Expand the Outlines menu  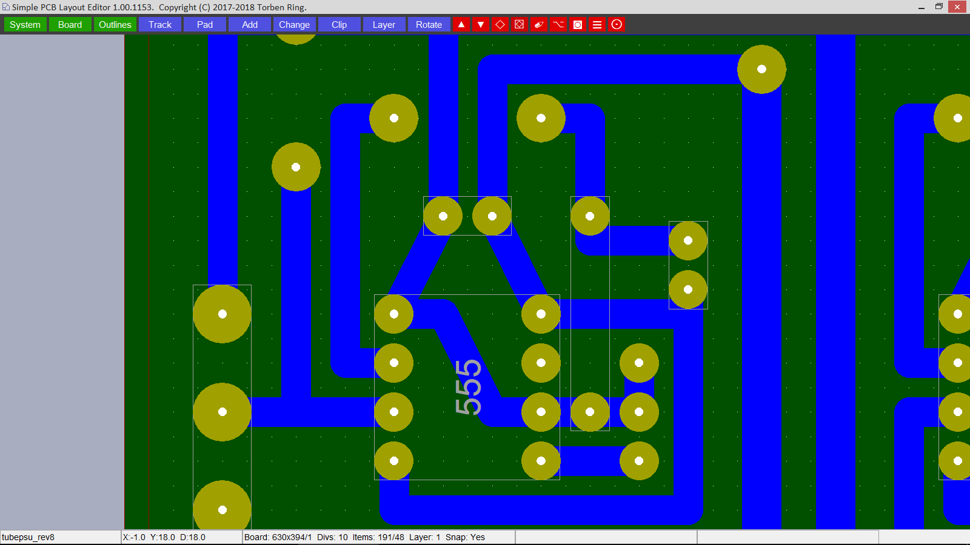115,25
